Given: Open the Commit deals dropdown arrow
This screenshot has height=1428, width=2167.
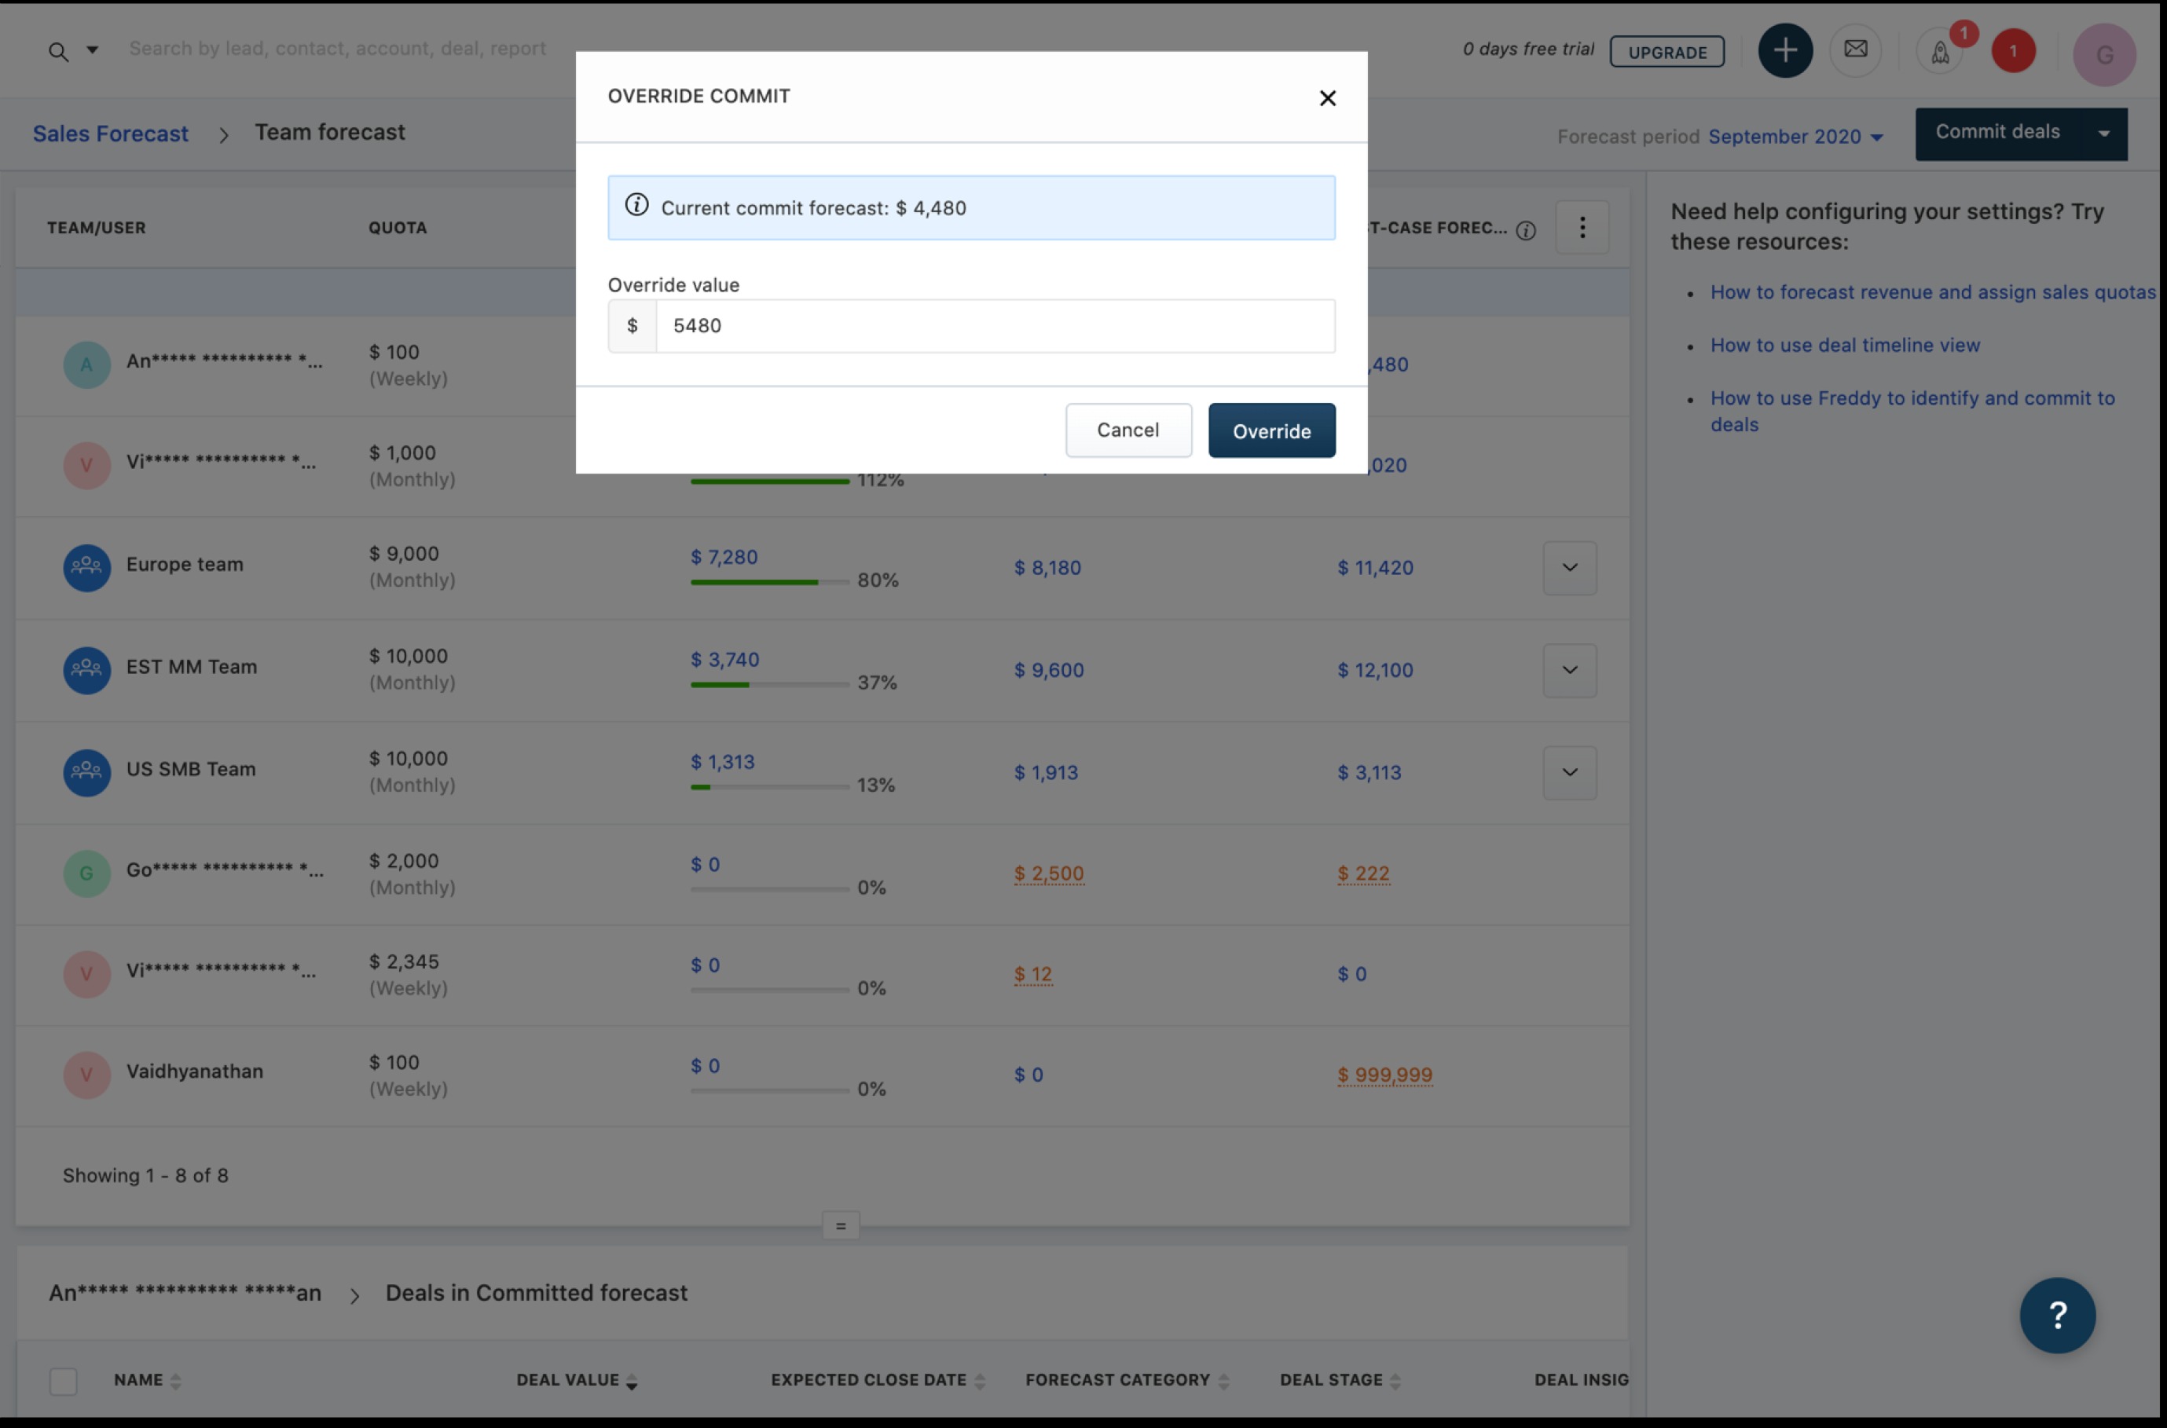Looking at the screenshot, I should (2103, 134).
